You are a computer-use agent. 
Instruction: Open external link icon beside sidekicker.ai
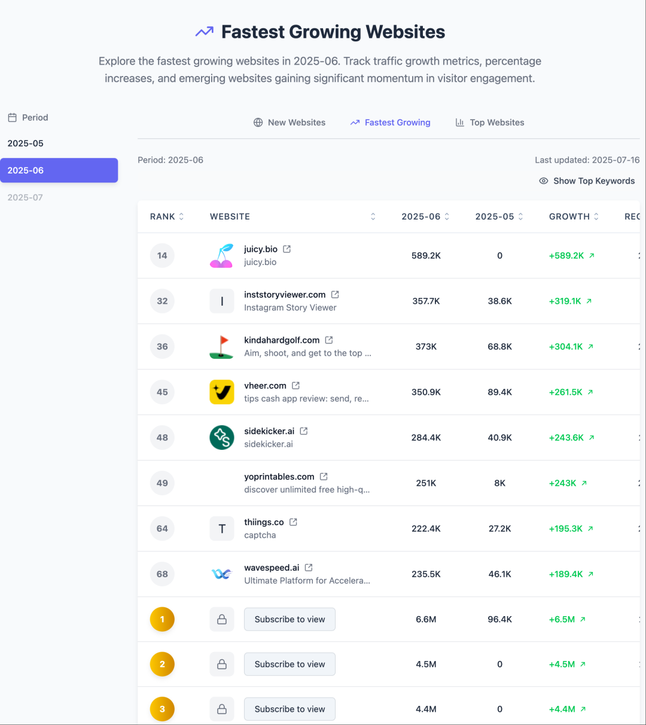304,431
